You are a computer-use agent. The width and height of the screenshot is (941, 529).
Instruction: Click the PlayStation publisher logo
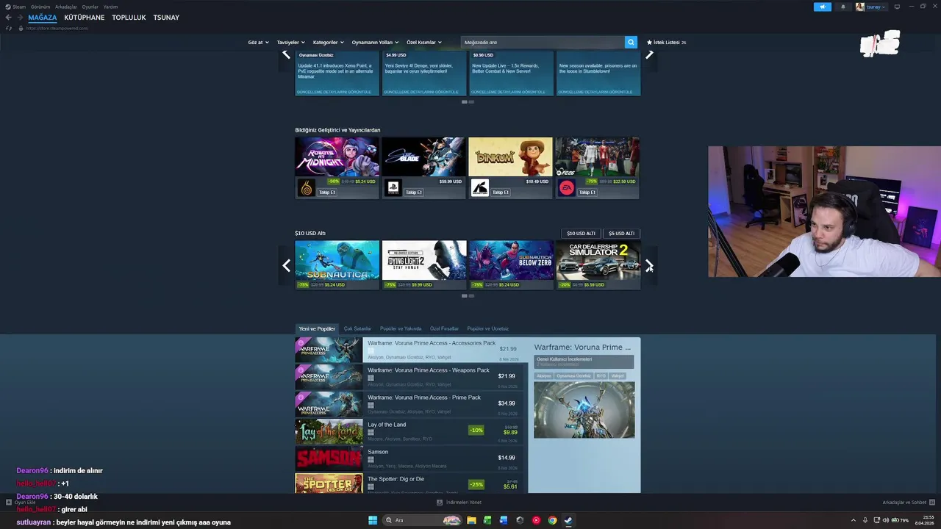(393, 188)
